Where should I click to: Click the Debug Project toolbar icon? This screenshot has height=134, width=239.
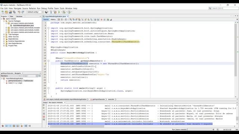click(x=64, y=12)
